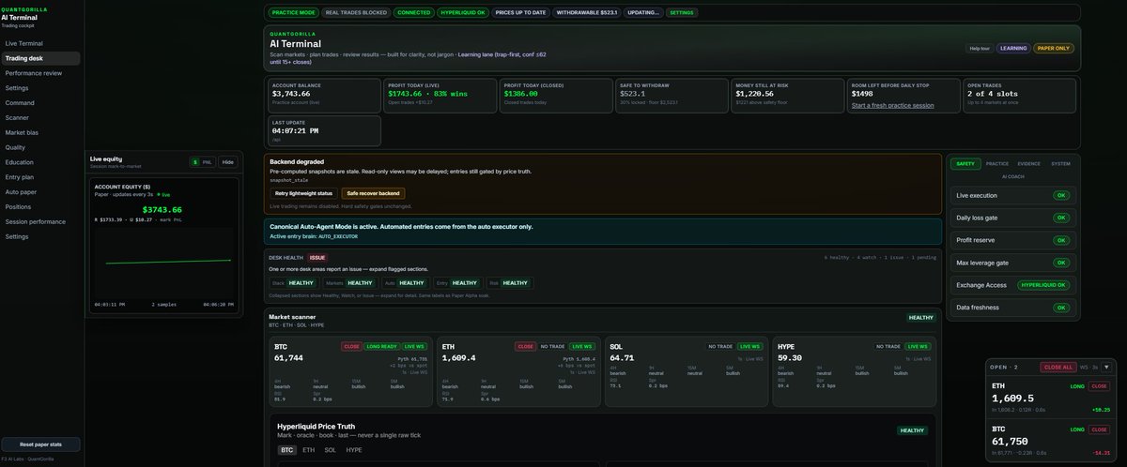This screenshot has height=467, width=1127.
Task: Switch Live equity chart to PNL mode
Action: click(207, 162)
